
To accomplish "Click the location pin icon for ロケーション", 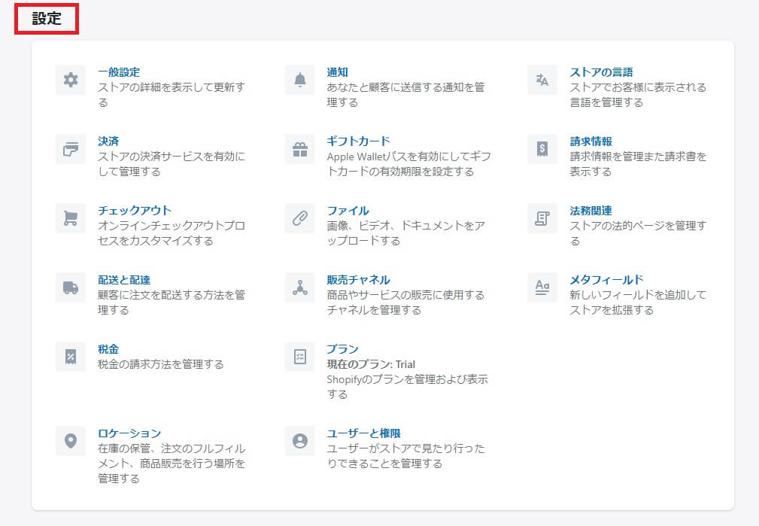I will (x=71, y=441).
